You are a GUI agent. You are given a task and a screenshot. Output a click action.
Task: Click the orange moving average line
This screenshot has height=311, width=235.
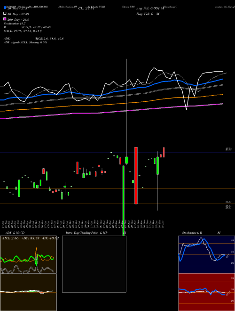click(111, 104)
